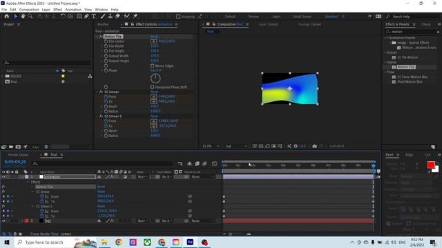
Task: Switch to the Small Screen workspace
Action: coord(302,17)
